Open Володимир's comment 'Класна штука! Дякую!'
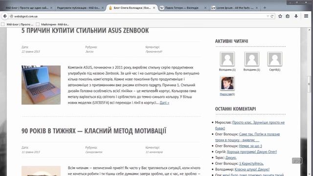The width and height of the screenshot is (313, 176). coord(252,169)
